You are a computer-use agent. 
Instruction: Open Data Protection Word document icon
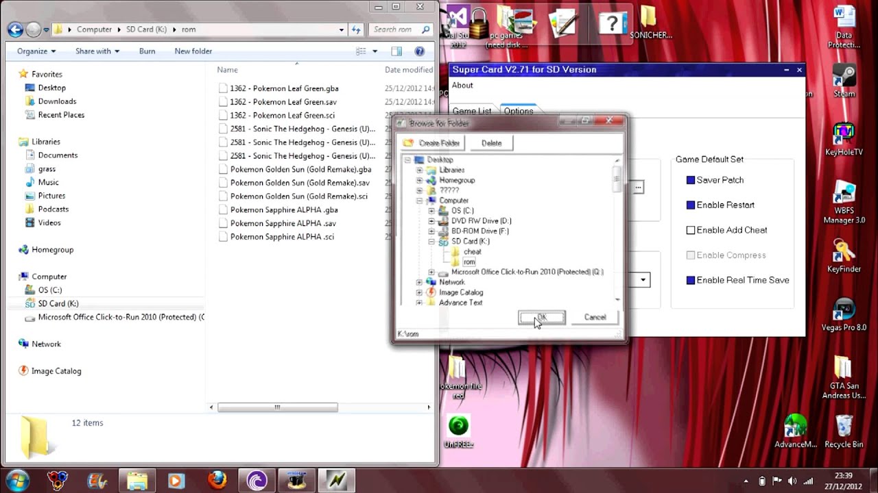[x=844, y=27]
